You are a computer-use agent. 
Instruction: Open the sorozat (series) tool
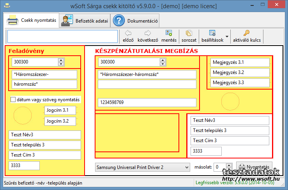tap(189, 33)
